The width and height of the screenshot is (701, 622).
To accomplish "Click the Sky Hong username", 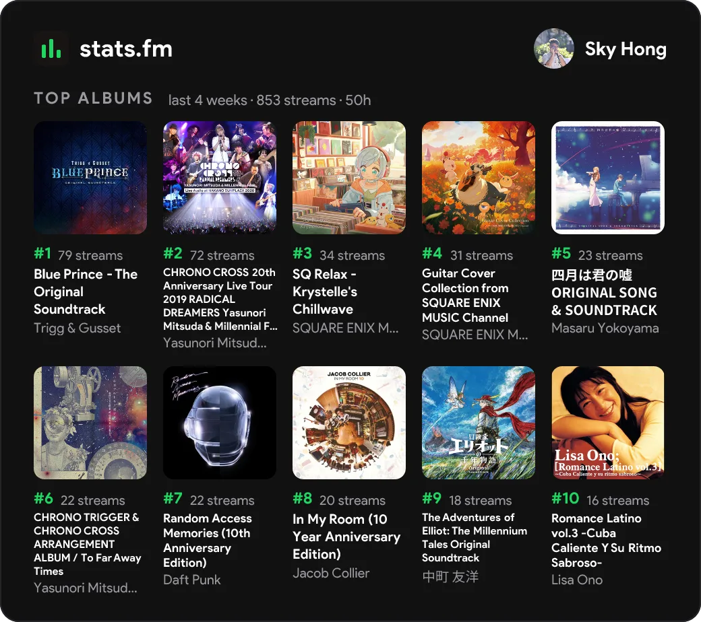I will click(626, 49).
